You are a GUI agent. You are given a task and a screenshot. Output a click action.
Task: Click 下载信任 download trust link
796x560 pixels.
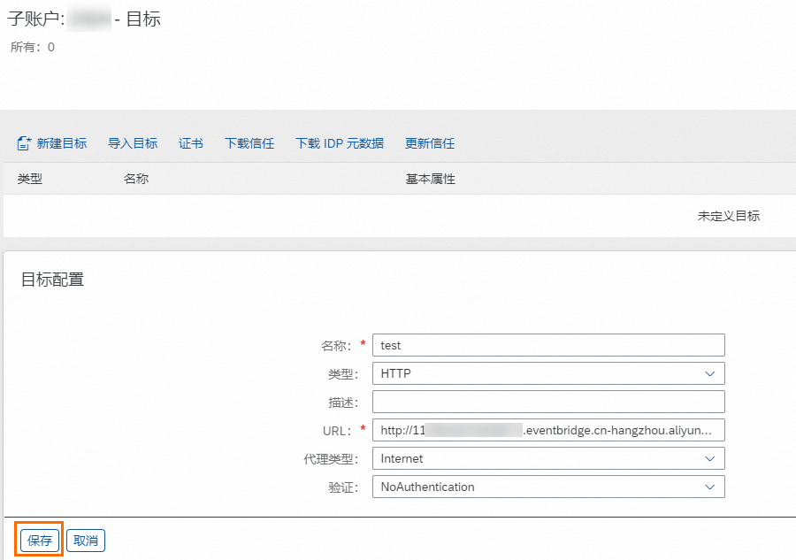249,143
